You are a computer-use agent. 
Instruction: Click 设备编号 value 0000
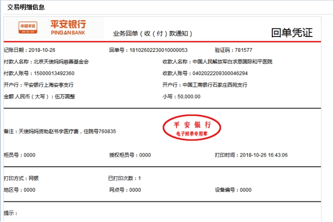245,190
